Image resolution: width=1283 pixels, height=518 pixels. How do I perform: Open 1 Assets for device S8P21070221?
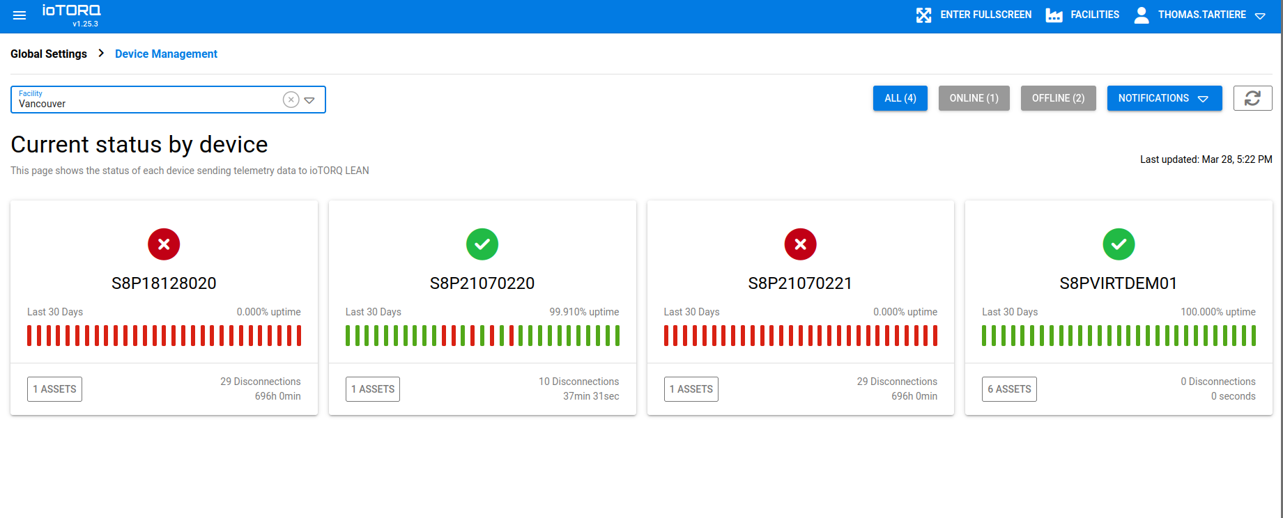[x=691, y=389]
